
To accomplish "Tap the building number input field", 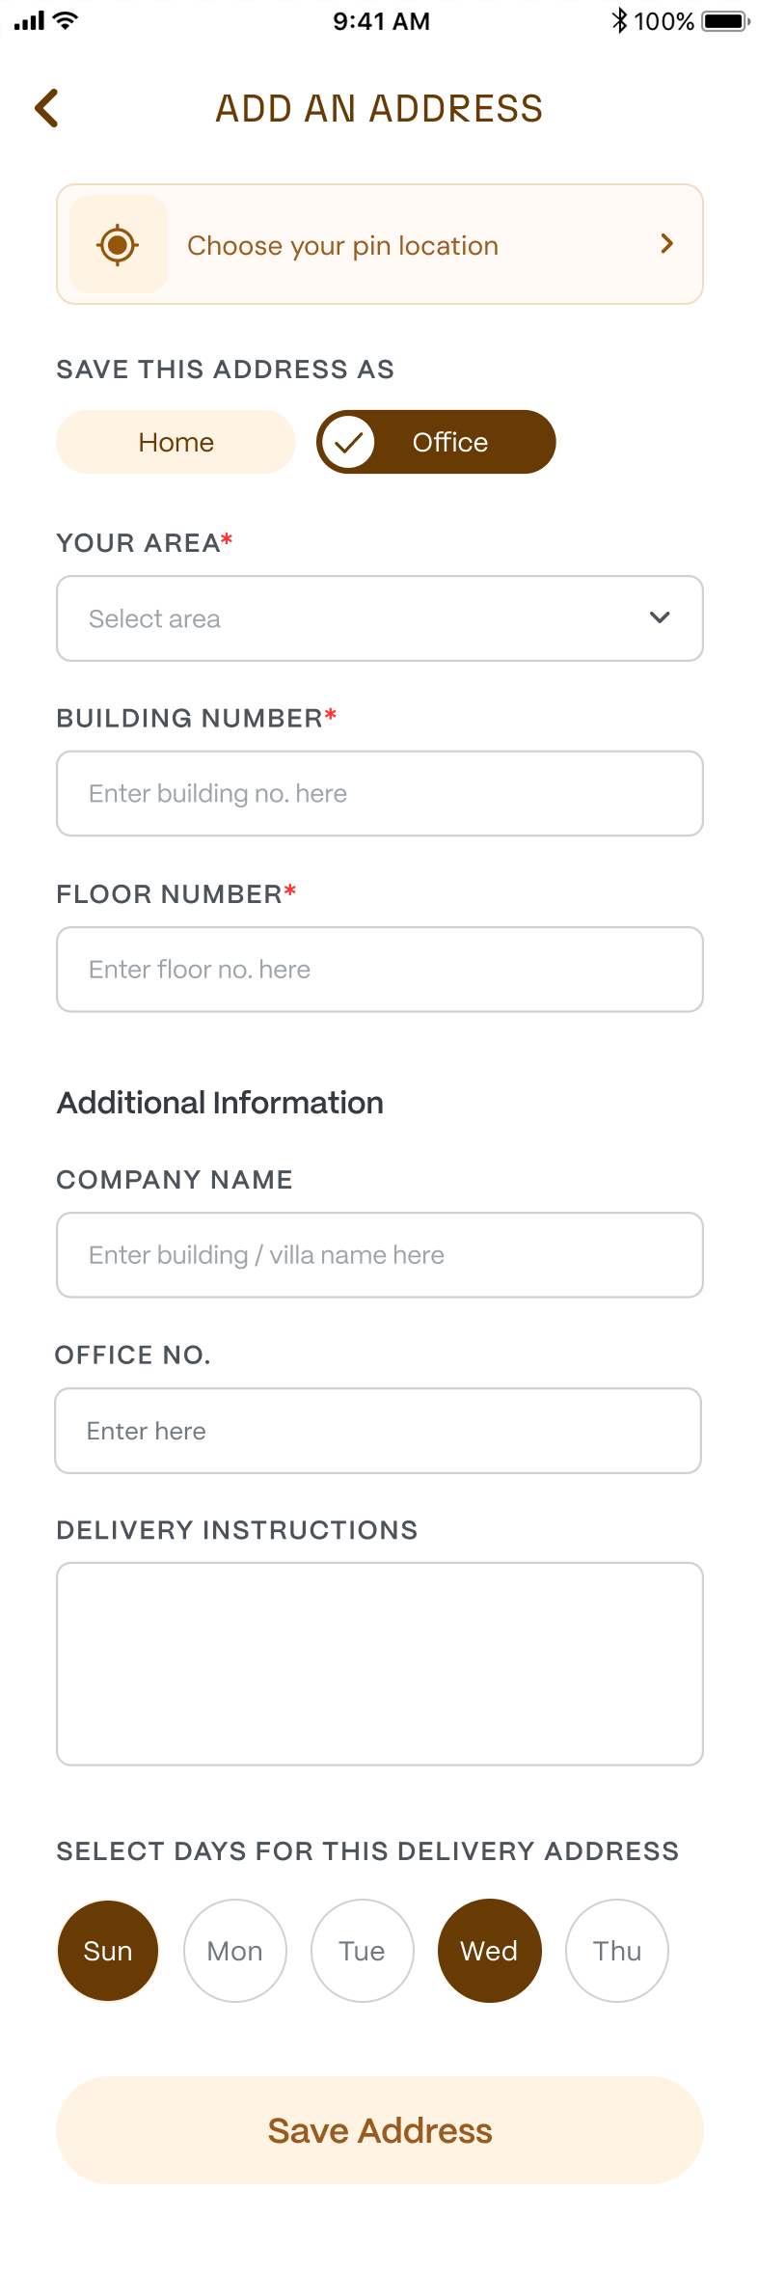I will [x=379, y=793].
